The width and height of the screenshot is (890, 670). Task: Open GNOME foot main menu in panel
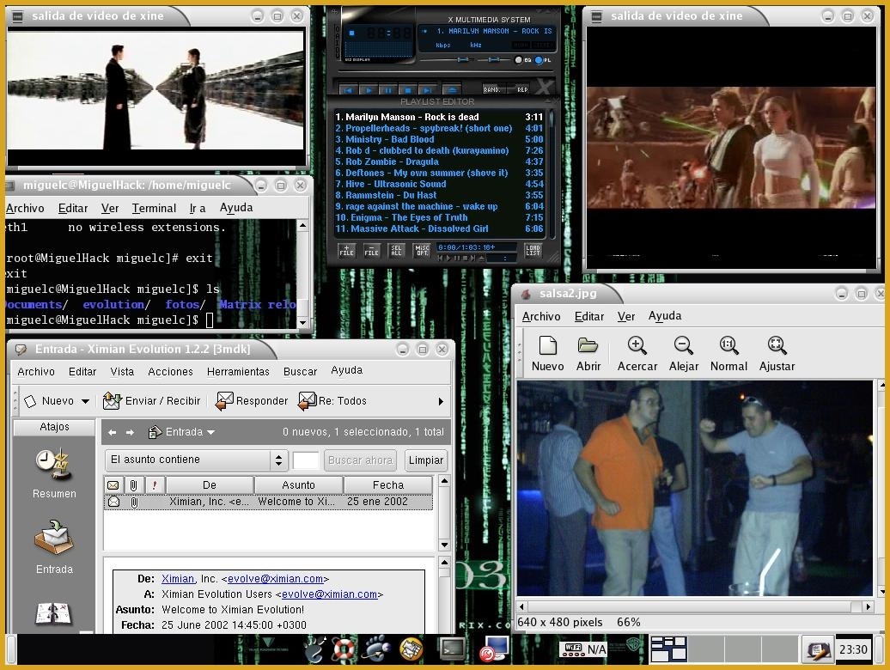pyautogui.click(x=314, y=649)
